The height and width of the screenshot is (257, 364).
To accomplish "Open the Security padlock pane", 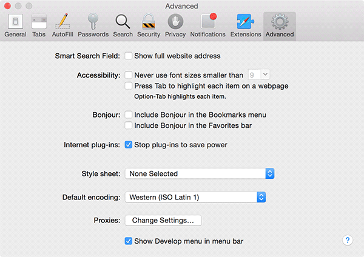I will click(x=149, y=25).
